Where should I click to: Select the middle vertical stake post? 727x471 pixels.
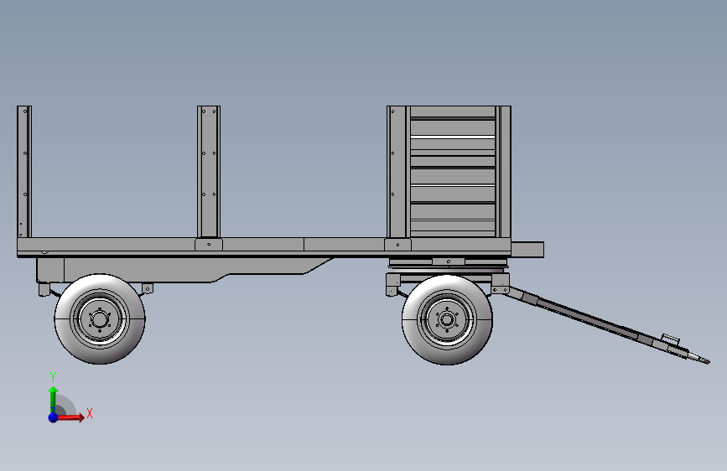coord(209,172)
